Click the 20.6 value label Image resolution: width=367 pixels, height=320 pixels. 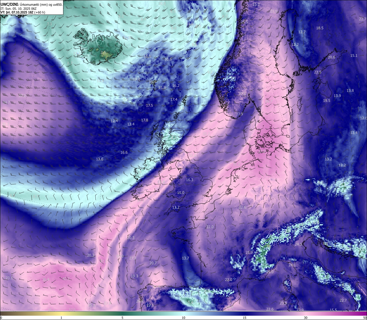[331, 57]
